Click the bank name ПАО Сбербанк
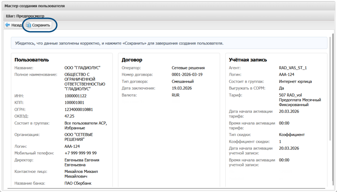Image resolution: width=337 pixels, height=192 pixels. coord(78,183)
